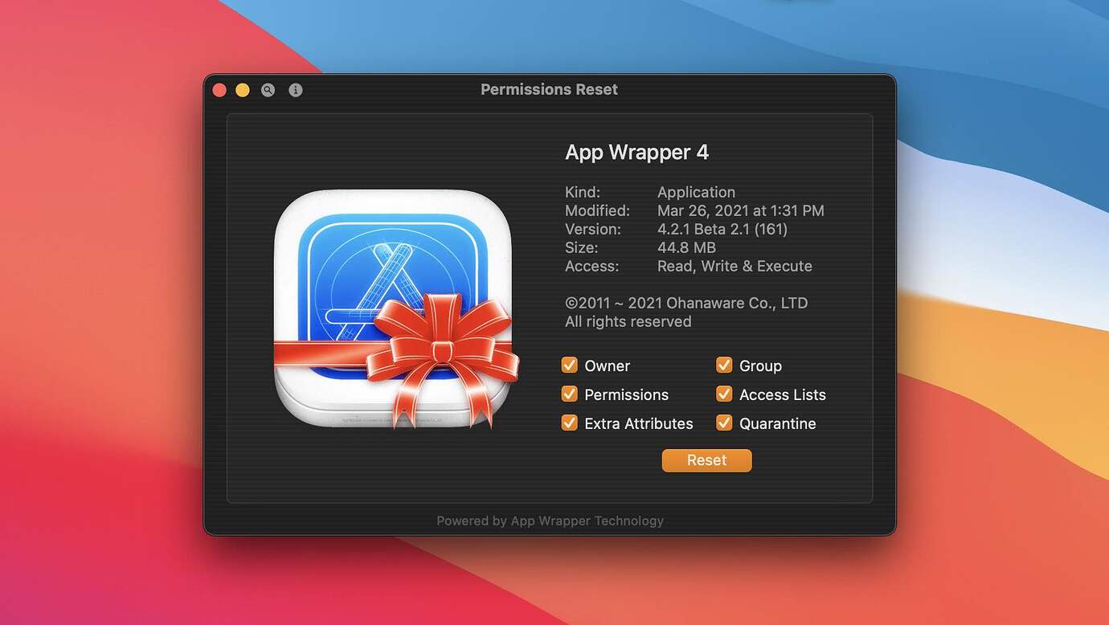1109x625 pixels.
Task: Open the info icon in title bar
Action: coord(296,90)
